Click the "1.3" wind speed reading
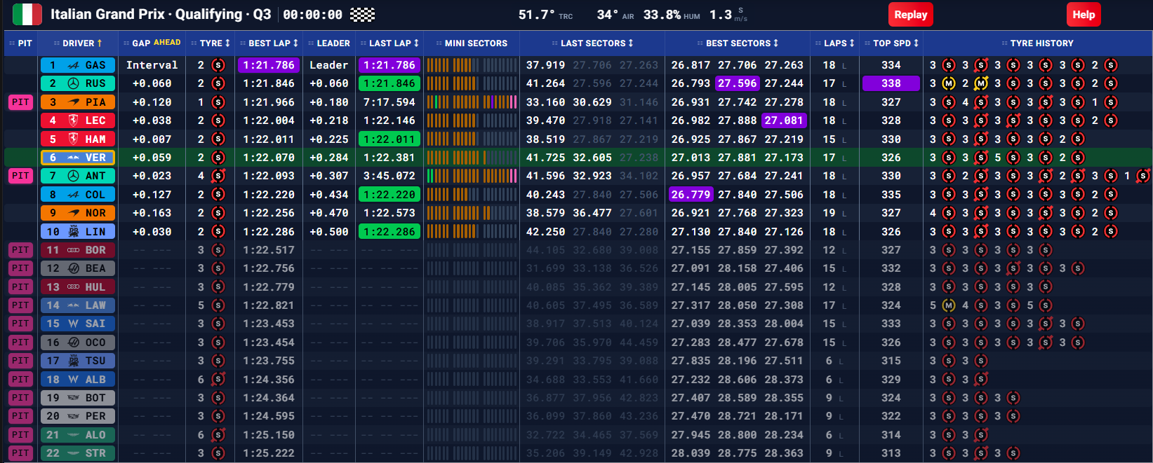This screenshot has width=1153, height=463. click(x=721, y=15)
